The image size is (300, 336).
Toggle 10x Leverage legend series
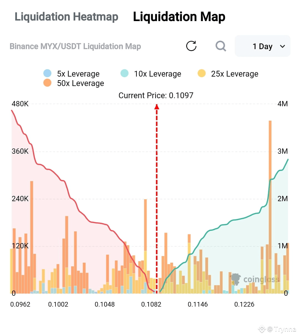(x=151, y=74)
